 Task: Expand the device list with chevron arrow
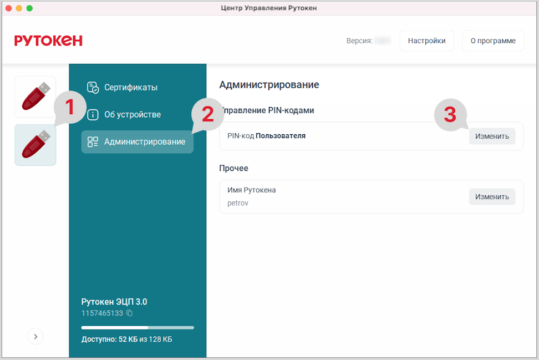point(35,336)
